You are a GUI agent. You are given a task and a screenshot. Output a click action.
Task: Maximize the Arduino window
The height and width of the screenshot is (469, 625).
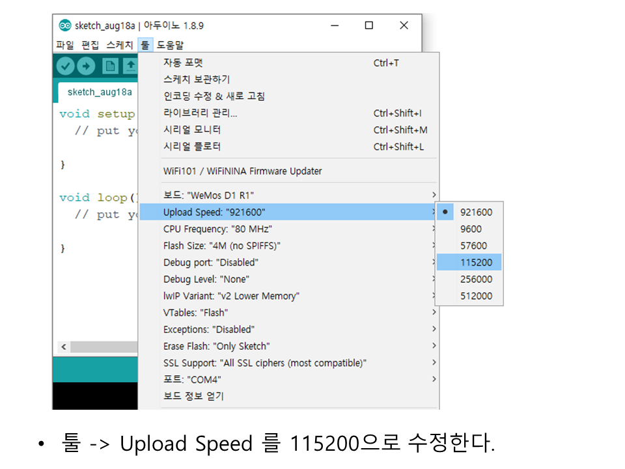(369, 25)
